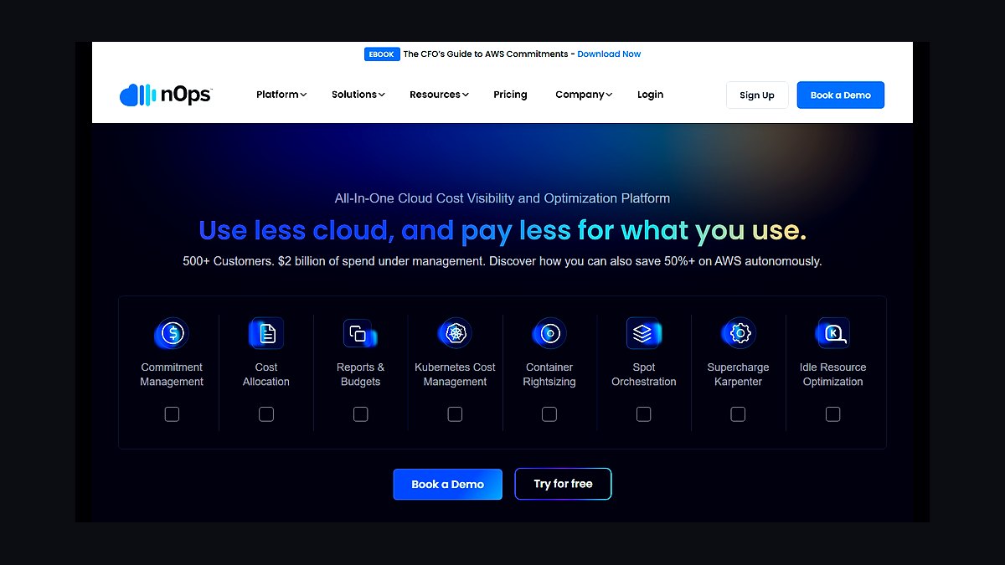Check the Spot Orchestration checkbox
The height and width of the screenshot is (565, 1005).
[x=643, y=413]
